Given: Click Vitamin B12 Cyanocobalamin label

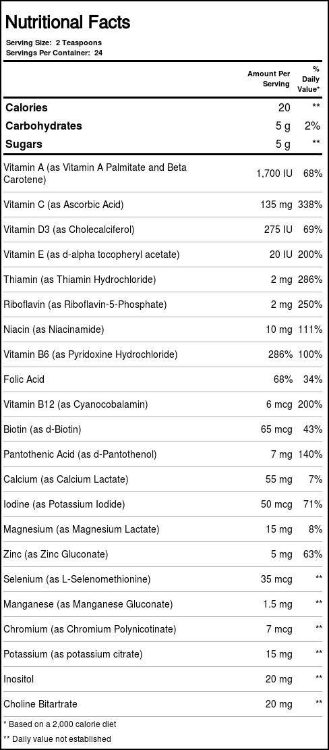Looking at the screenshot, I should [76, 404].
